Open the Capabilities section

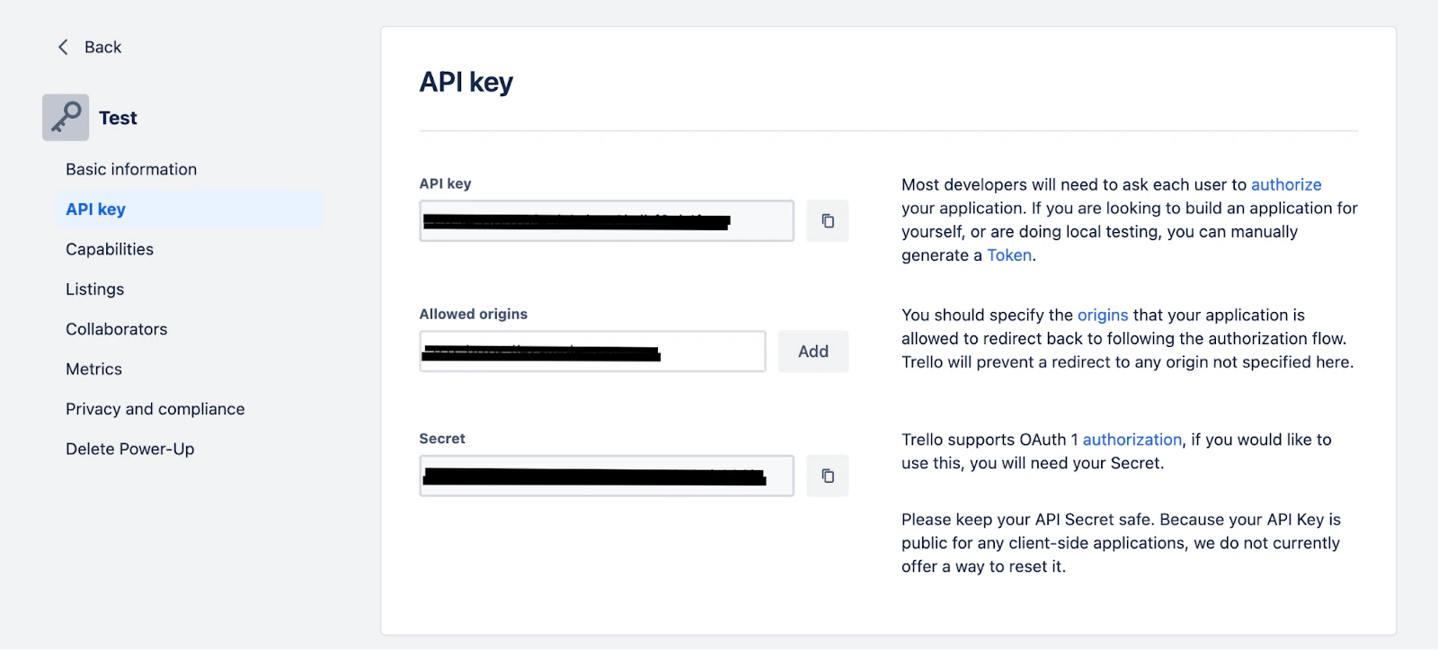click(110, 249)
